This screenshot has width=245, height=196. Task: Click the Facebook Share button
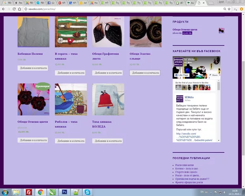pos(213,75)
